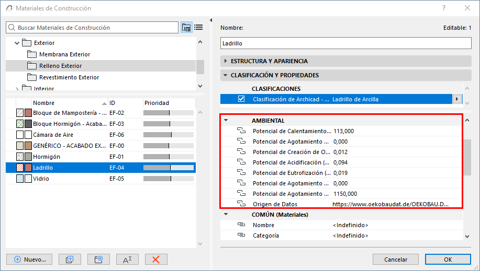Select GENÉRICO - ACABADO EX... row
480x271 pixels.
[101, 146]
